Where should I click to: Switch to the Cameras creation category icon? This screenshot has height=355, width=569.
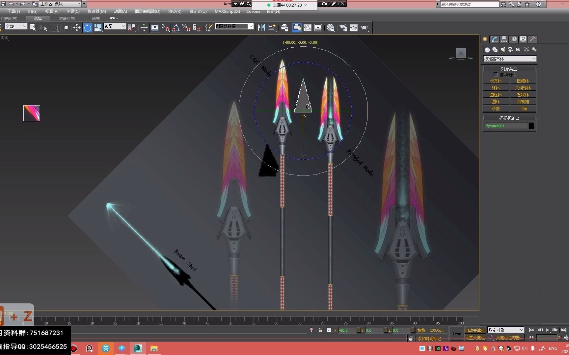(x=510, y=49)
